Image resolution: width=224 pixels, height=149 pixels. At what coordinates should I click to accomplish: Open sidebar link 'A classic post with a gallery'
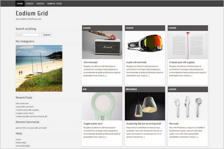click(x=27, y=110)
